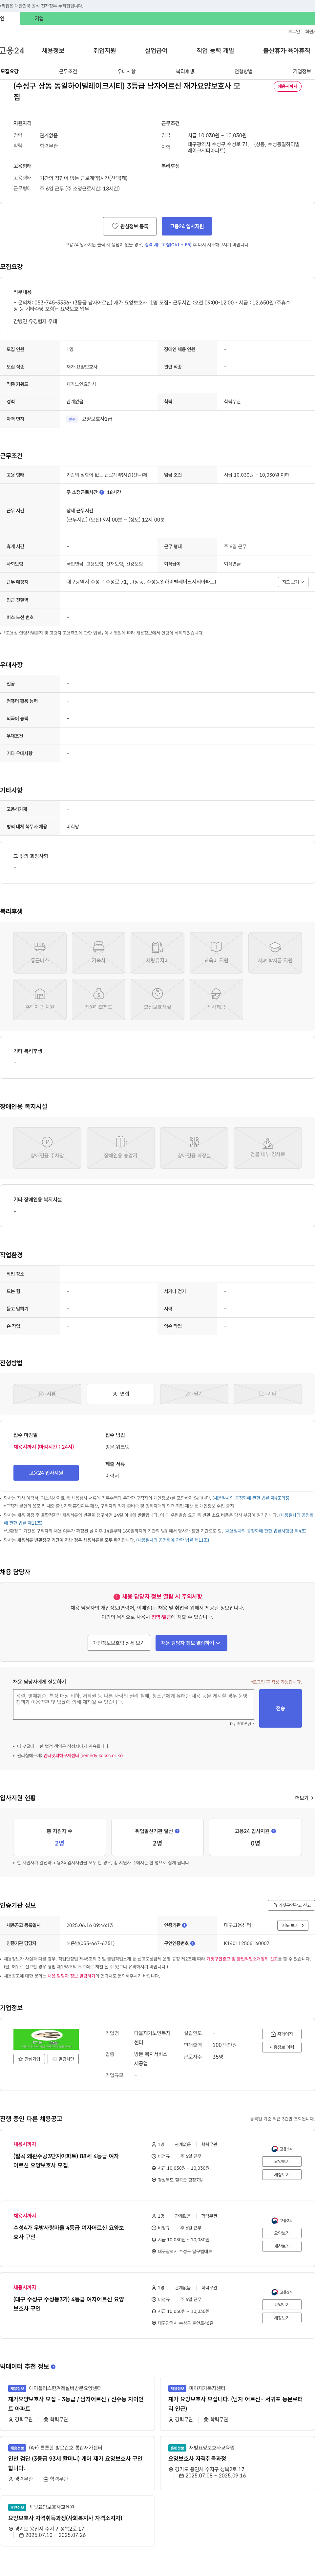Click the 홈페이지 button in 기업정보
This screenshot has height=2576, width=315.
coord(282,2034)
